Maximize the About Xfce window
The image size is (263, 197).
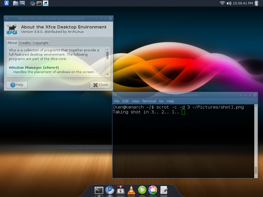coord(105,19)
